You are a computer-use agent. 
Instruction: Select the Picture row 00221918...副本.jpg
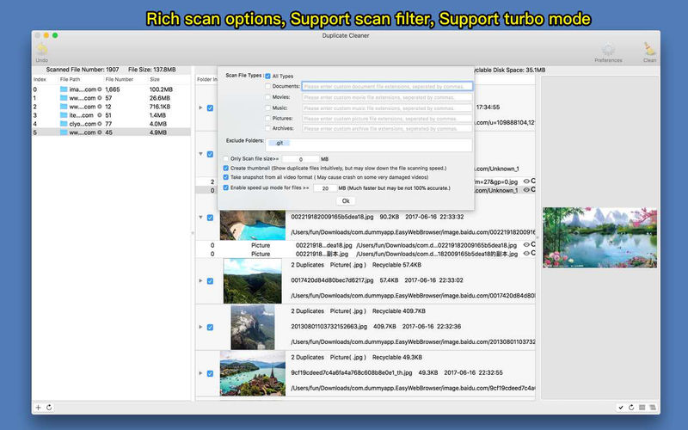click(365, 254)
